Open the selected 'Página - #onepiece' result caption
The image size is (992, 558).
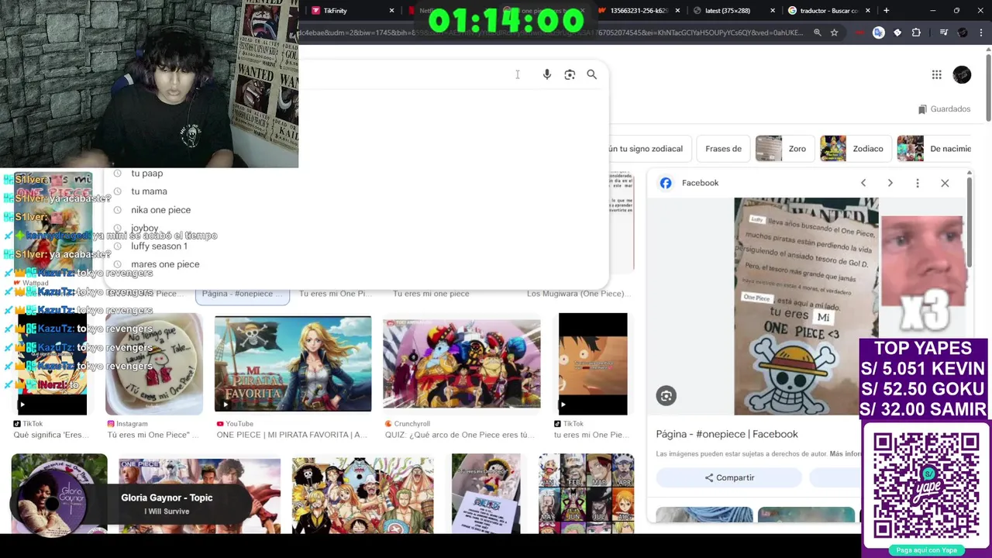[x=242, y=294]
